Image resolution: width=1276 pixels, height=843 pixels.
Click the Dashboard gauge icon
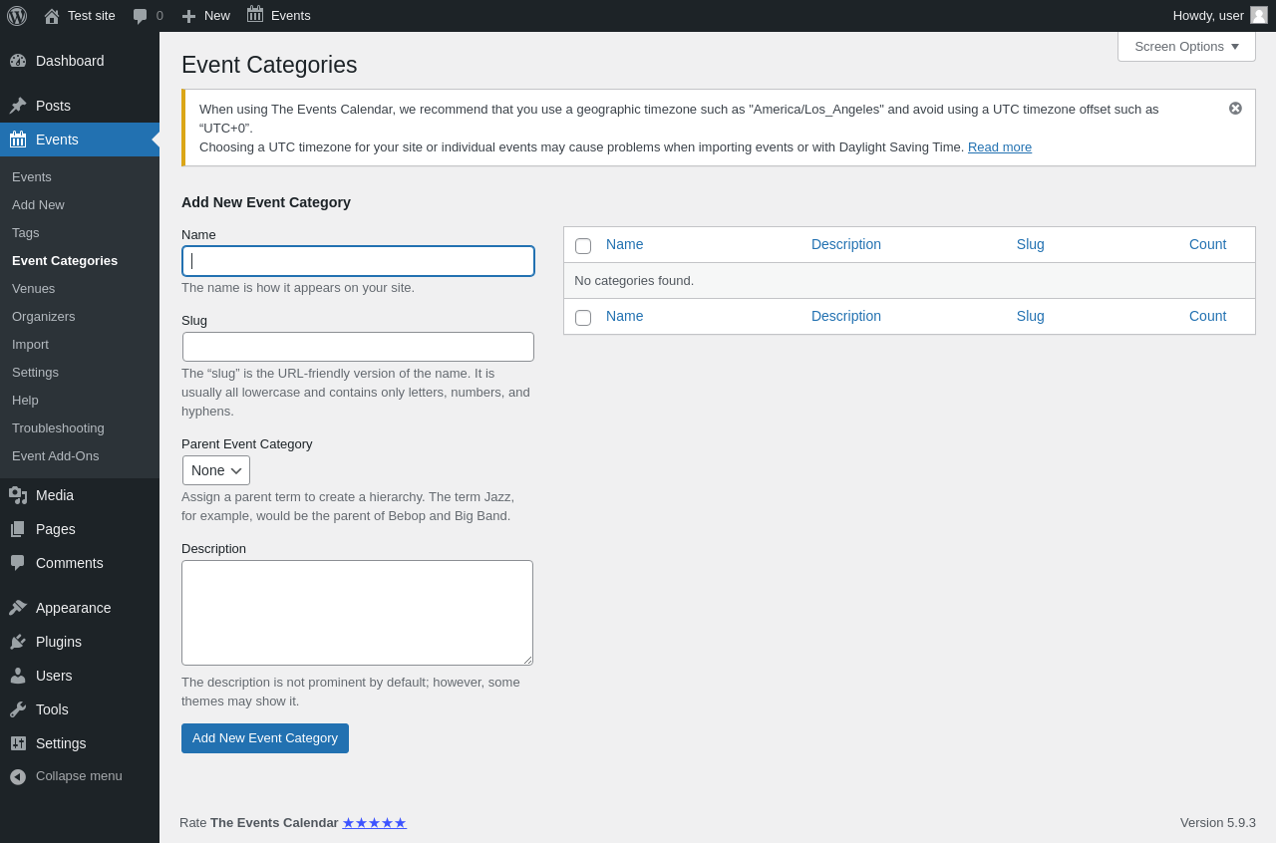[18, 61]
